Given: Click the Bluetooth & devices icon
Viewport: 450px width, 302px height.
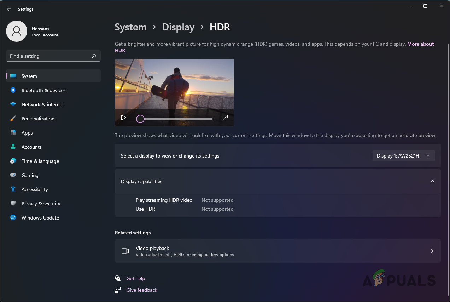Looking at the screenshot, I should pos(13,90).
